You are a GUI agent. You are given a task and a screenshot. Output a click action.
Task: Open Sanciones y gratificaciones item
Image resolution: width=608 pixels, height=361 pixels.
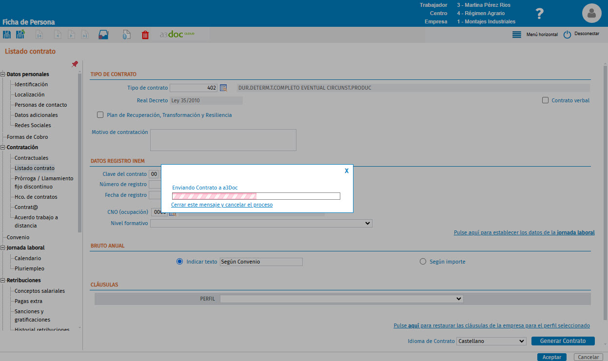pos(32,316)
